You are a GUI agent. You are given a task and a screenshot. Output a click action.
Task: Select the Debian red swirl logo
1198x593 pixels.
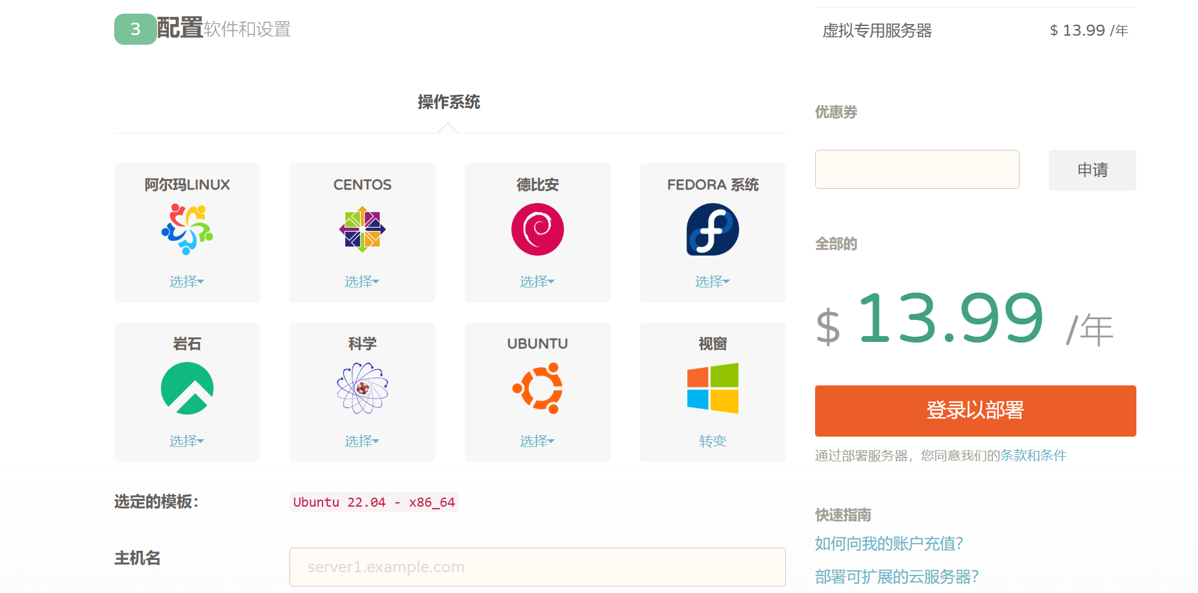tap(537, 229)
